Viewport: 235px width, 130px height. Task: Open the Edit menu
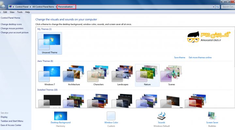point(5,12)
